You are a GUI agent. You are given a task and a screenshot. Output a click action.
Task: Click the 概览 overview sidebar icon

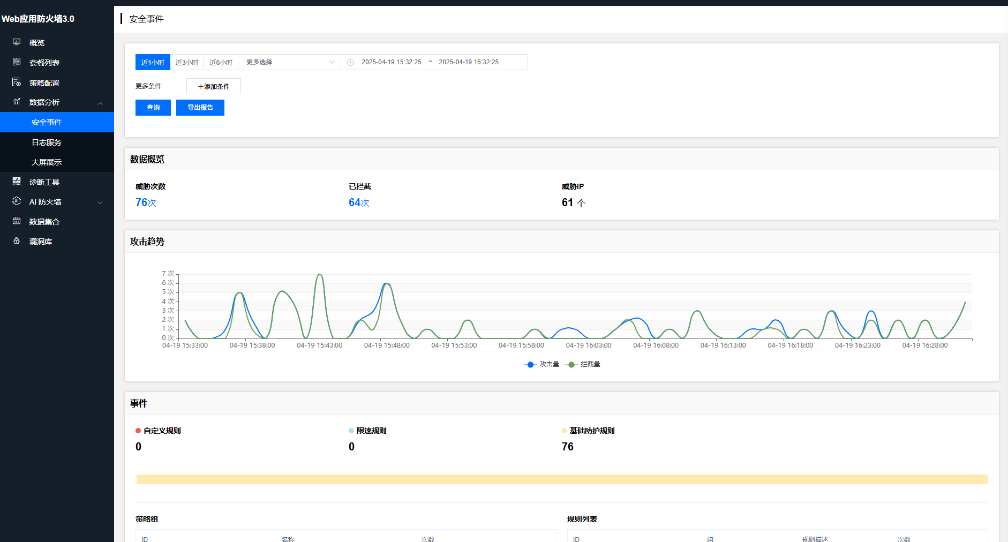coord(17,42)
